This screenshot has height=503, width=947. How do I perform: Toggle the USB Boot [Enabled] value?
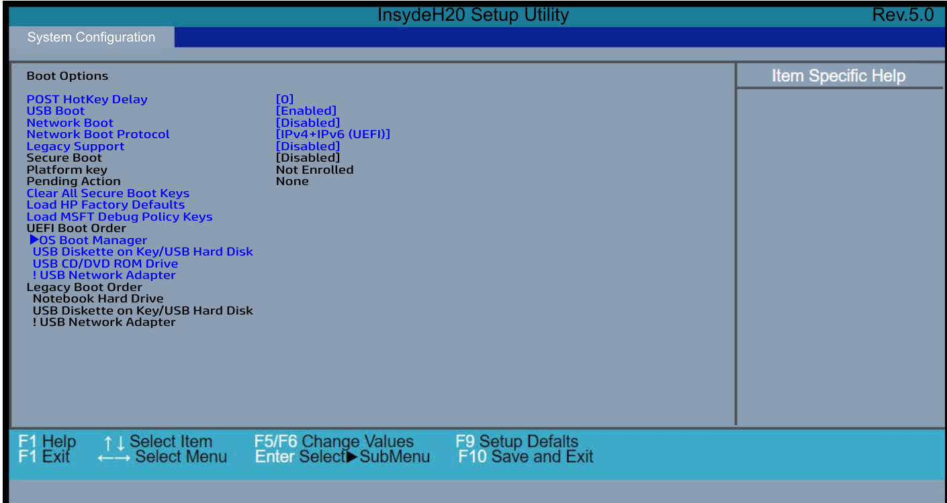tap(306, 111)
